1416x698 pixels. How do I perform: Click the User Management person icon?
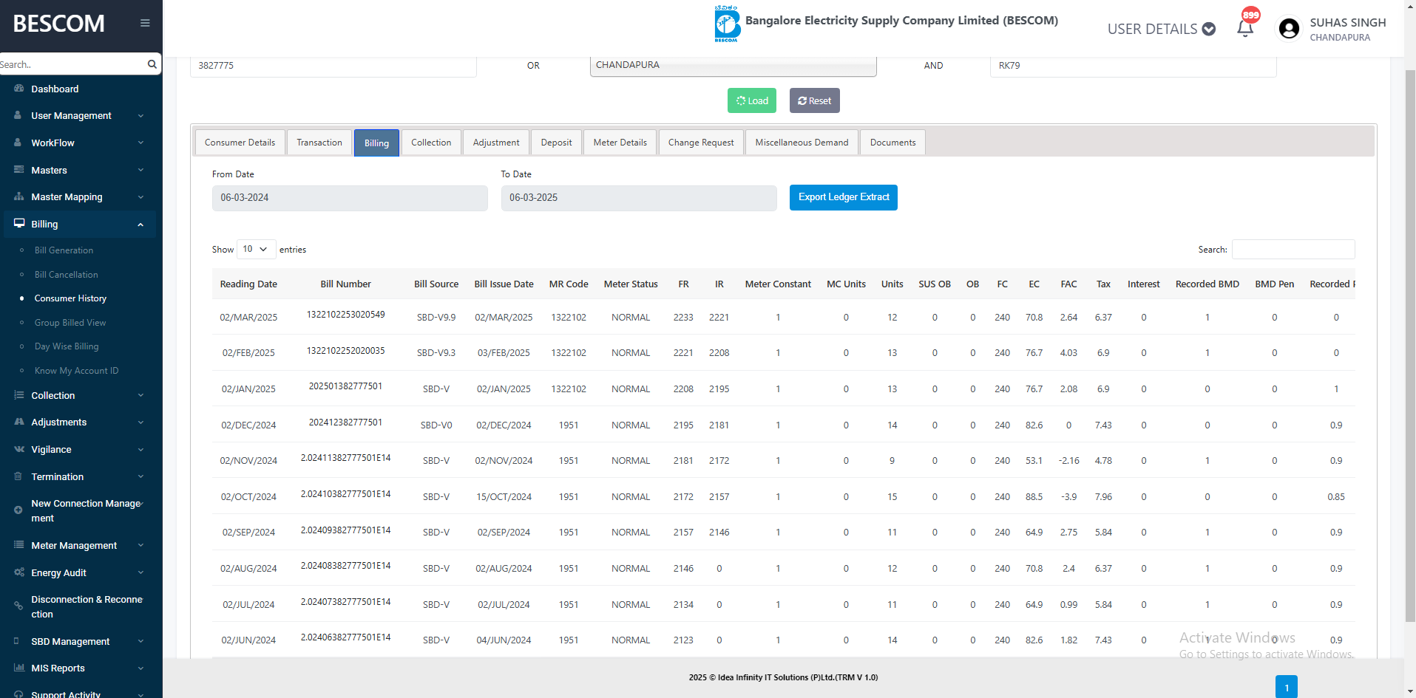18,116
